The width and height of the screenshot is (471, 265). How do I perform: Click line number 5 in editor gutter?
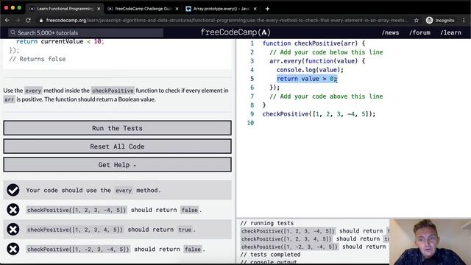pos(252,79)
